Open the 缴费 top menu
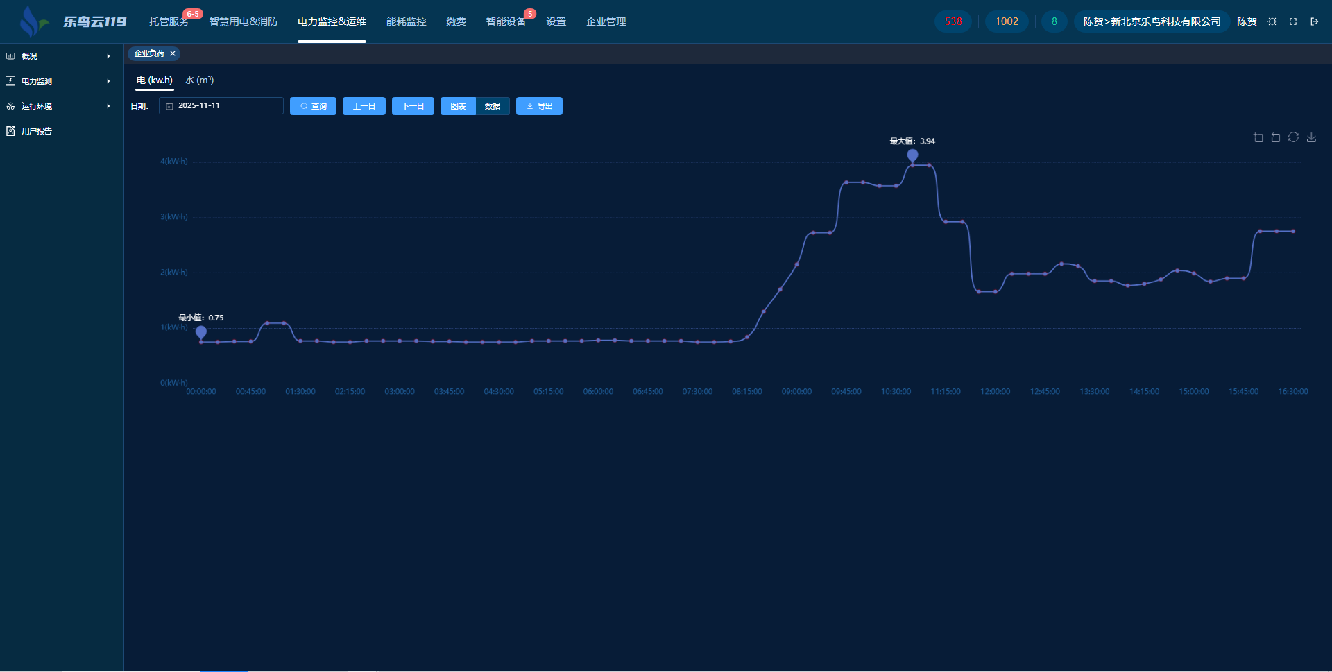This screenshot has height=672, width=1332. point(456,21)
